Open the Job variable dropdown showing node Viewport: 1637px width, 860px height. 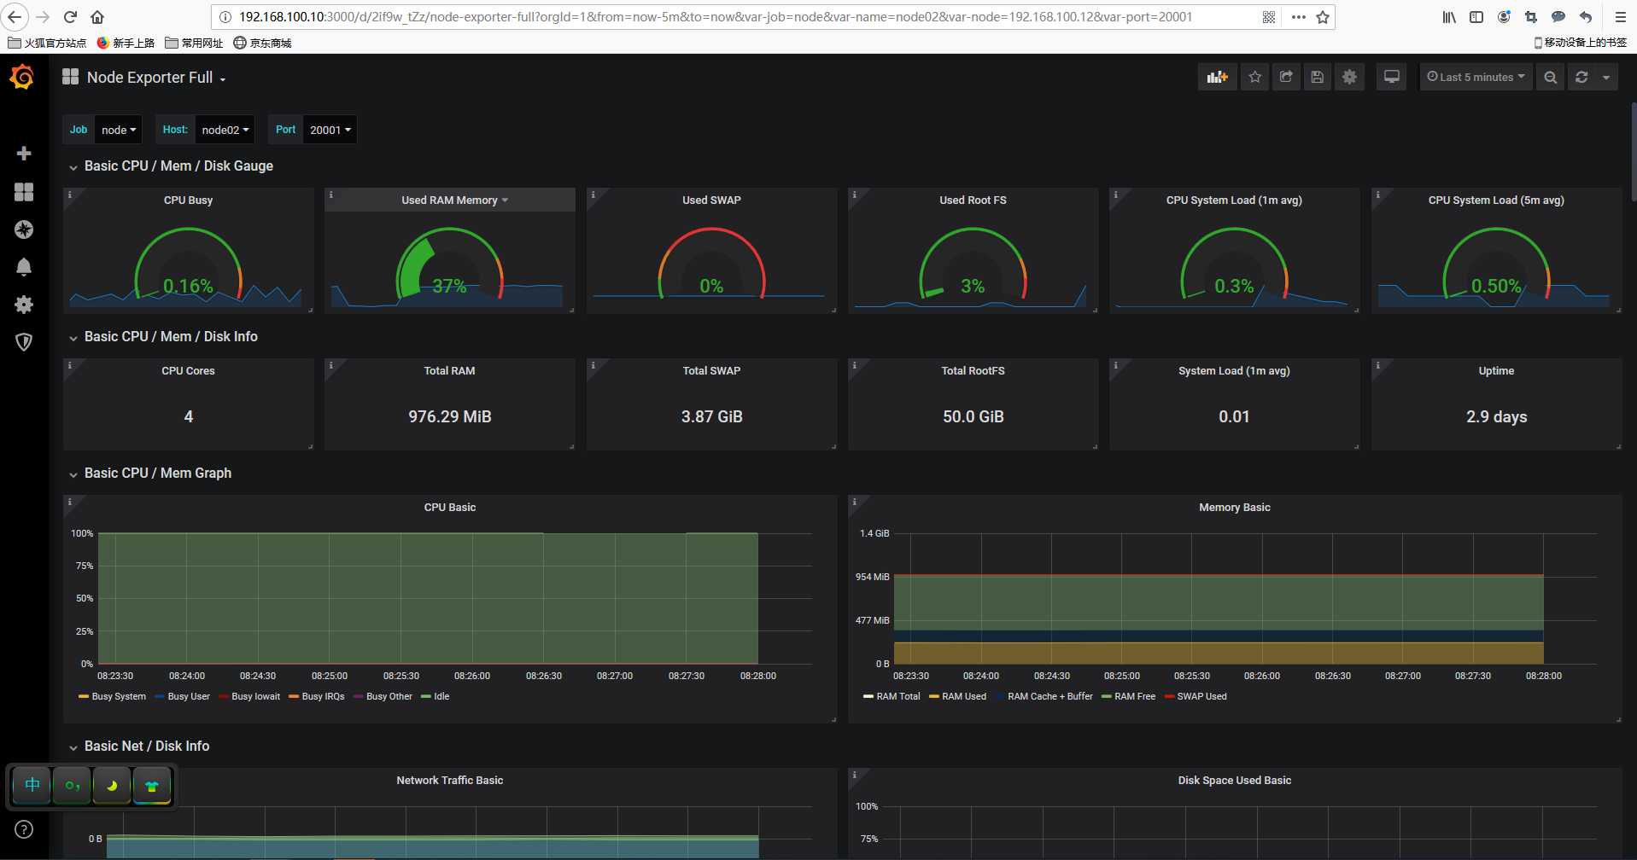(x=119, y=130)
